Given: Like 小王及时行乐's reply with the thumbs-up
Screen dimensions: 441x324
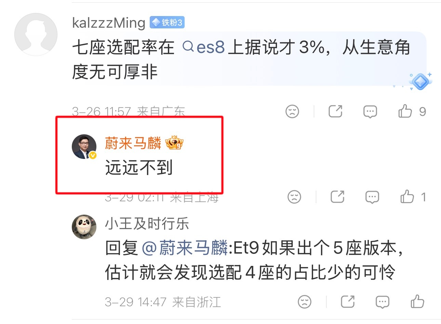Looking at the screenshot, I should 417,302.
